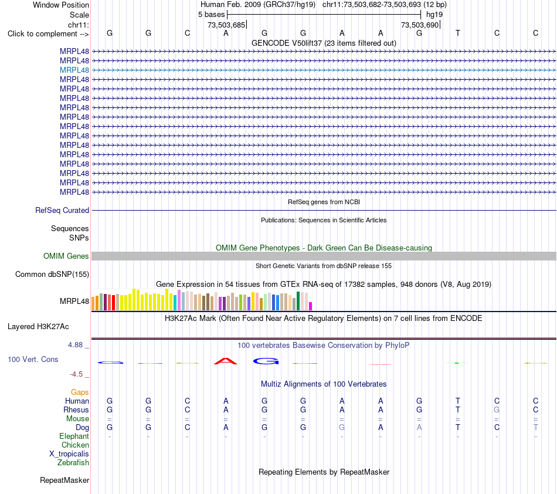Click the Mouse species label
This screenshot has width=557, height=494.
(77, 419)
